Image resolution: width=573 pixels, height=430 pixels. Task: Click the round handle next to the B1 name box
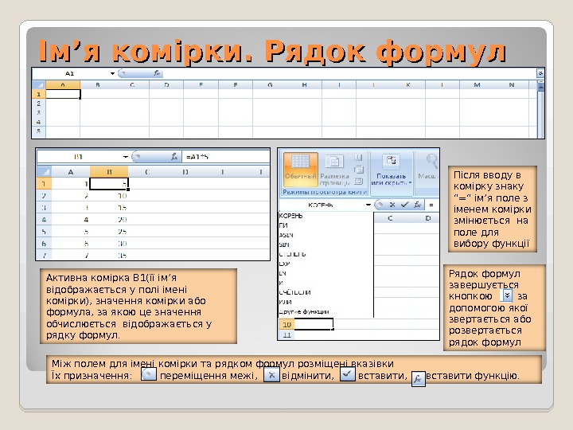click(136, 157)
